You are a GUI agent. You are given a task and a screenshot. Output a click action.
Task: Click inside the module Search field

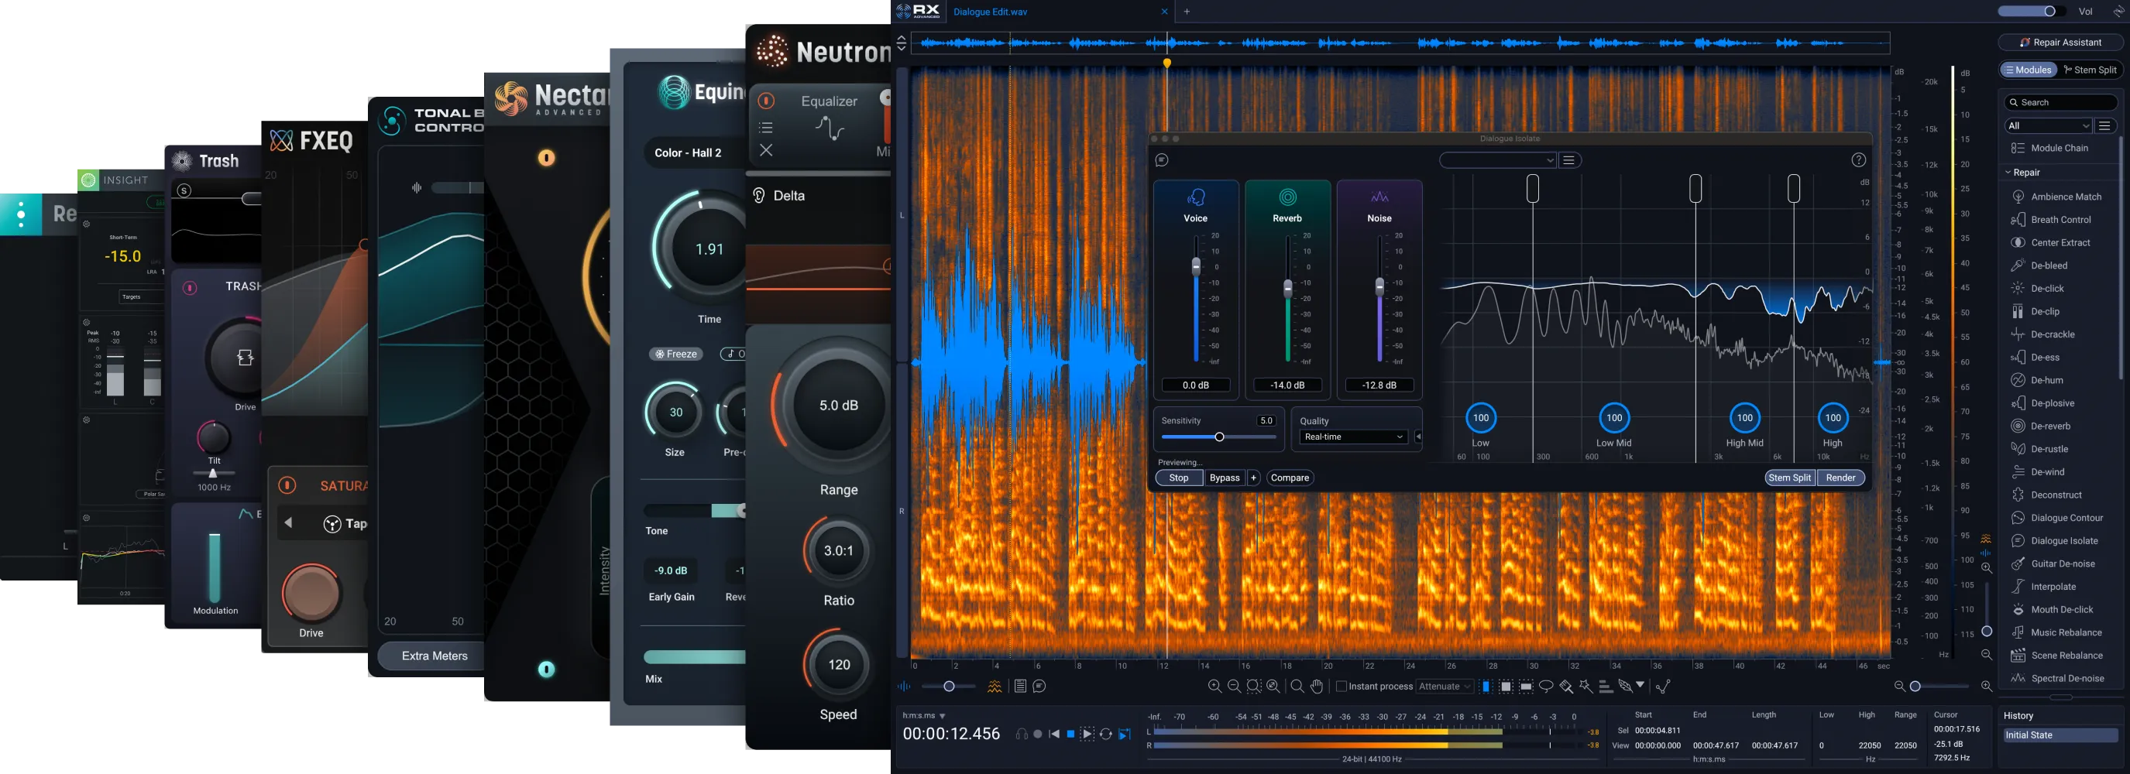[2061, 101]
